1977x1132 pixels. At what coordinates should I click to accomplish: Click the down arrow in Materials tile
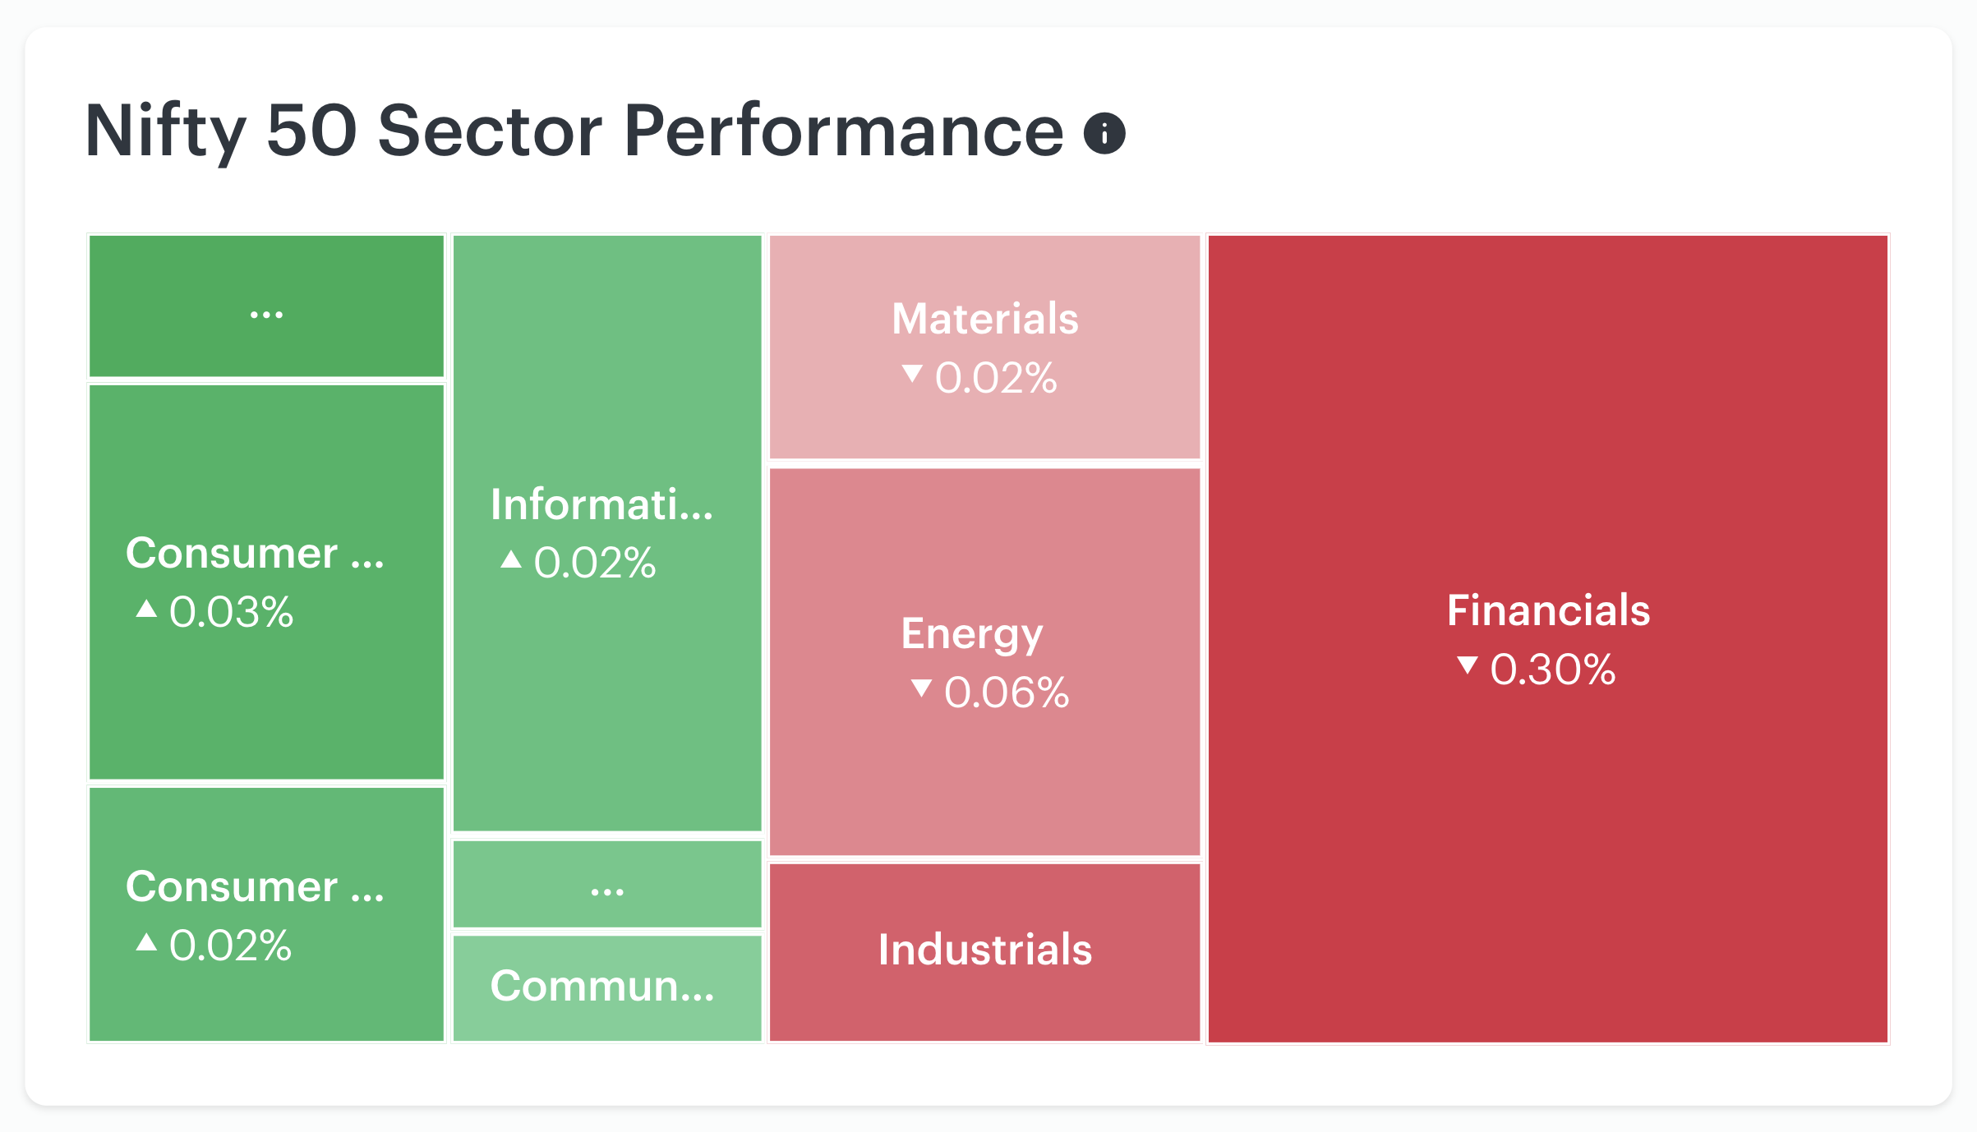(x=912, y=374)
